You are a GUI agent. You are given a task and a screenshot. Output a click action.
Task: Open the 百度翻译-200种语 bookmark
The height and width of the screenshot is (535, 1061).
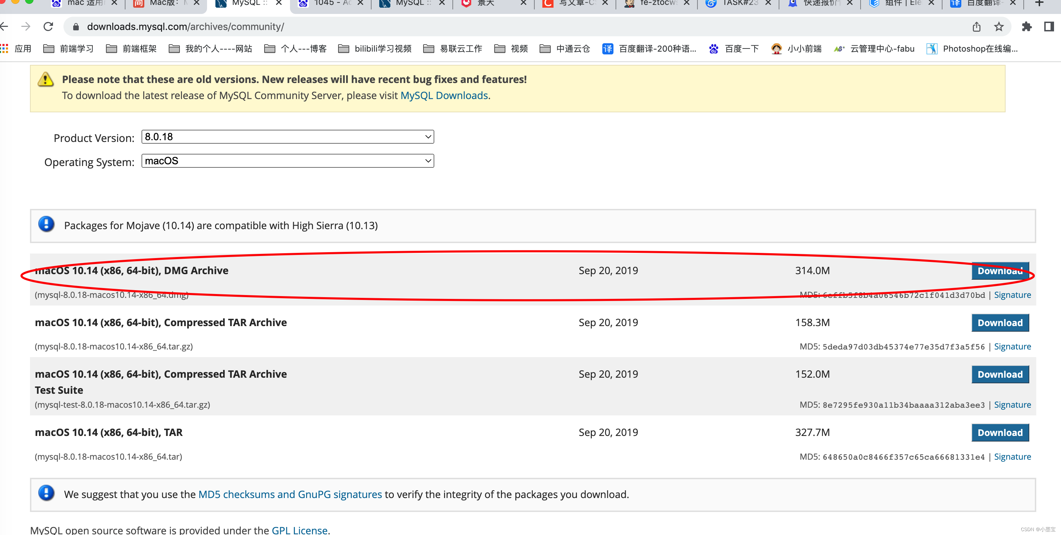(649, 48)
